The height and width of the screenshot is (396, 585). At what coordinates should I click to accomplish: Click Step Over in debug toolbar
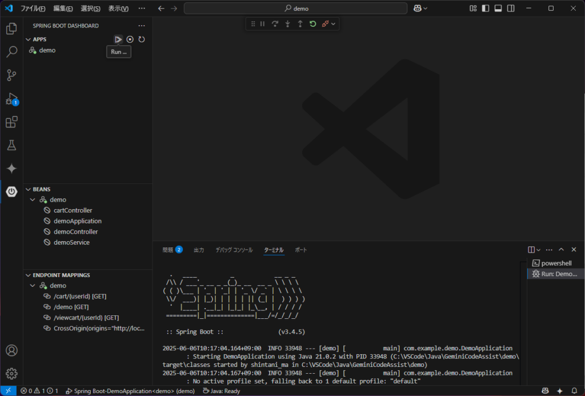[275, 24]
